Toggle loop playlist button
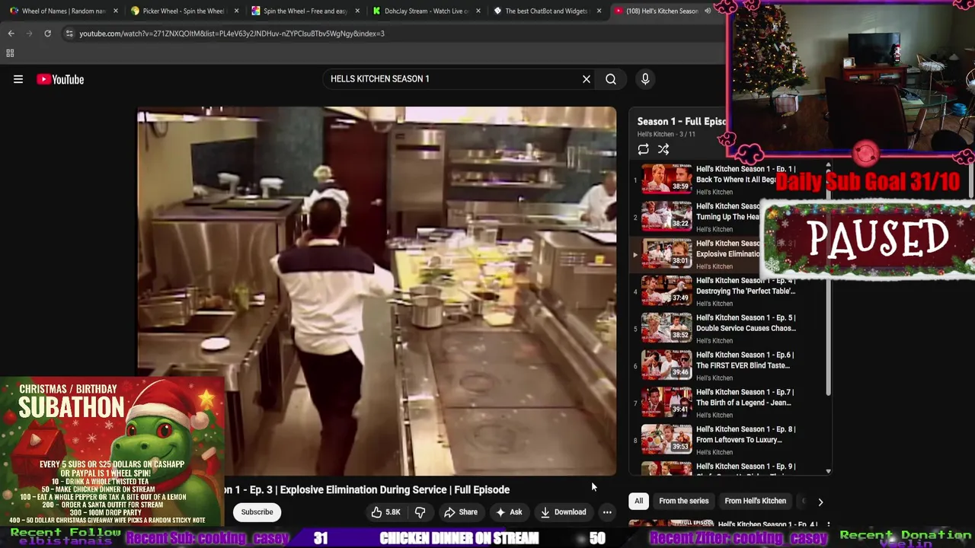 coord(644,150)
